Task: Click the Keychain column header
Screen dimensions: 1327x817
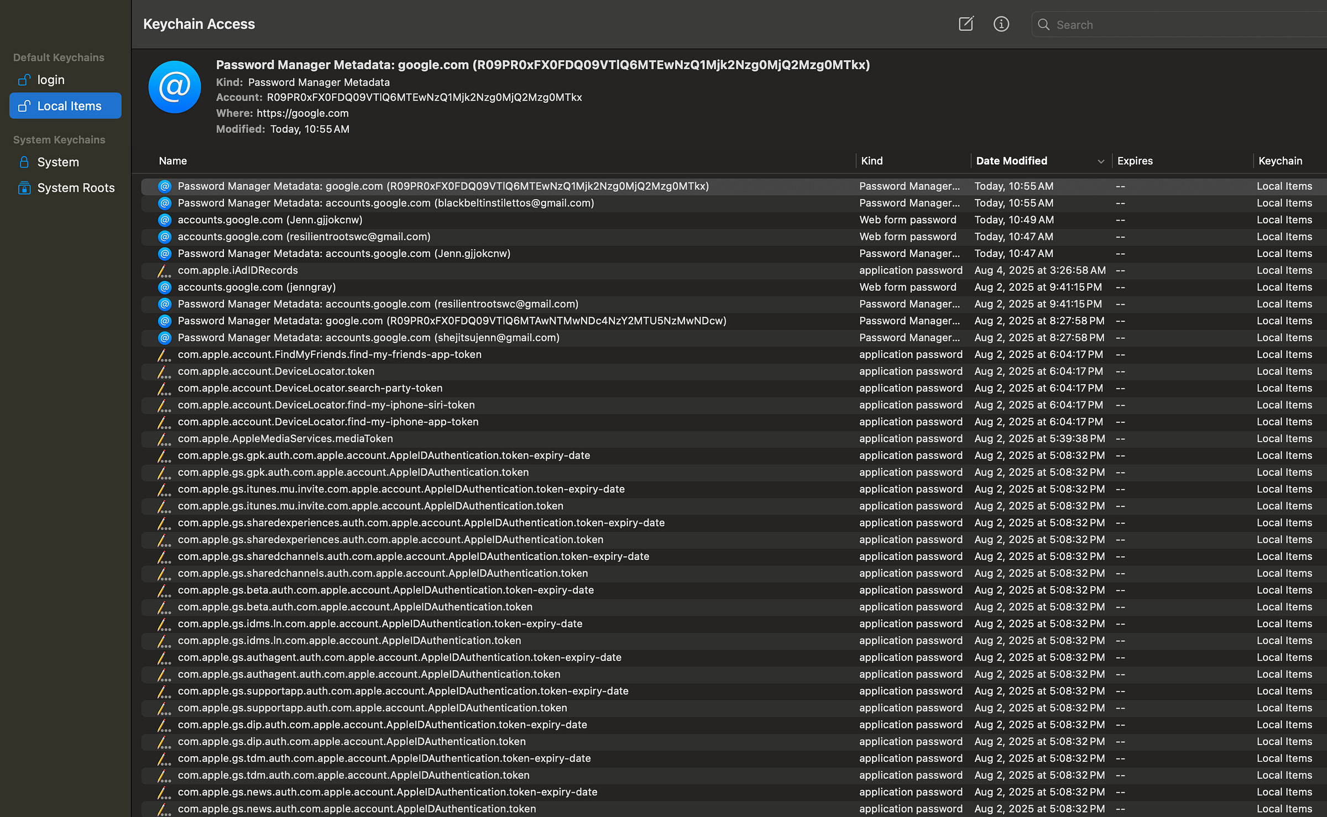Action: (1280, 161)
